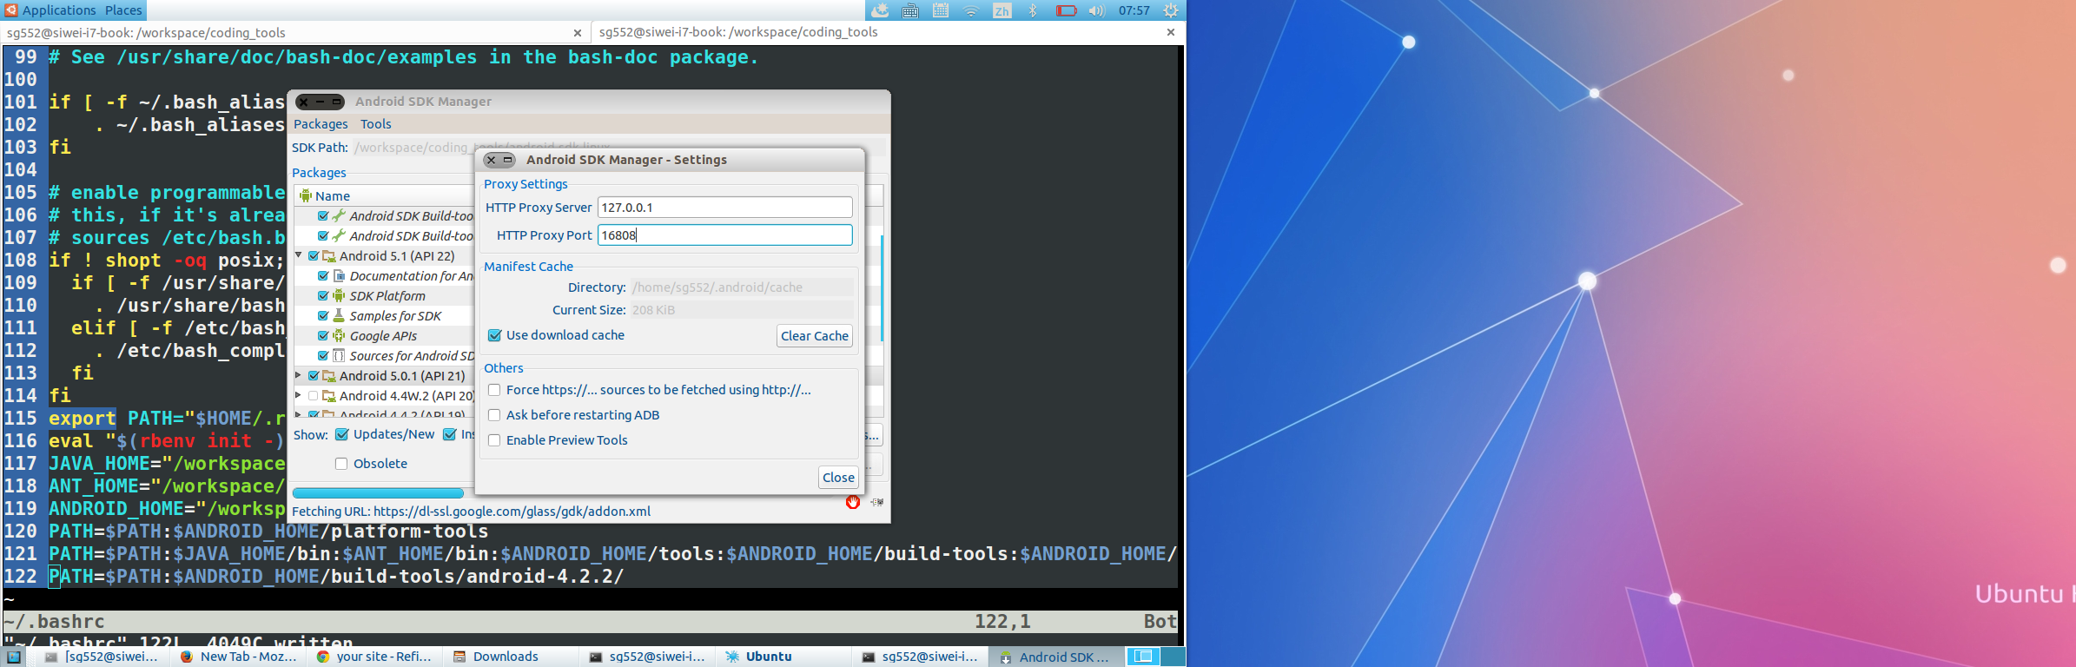
Task: Click the red stop-fetching icon in SDK Manager
Action: point(853,502)
